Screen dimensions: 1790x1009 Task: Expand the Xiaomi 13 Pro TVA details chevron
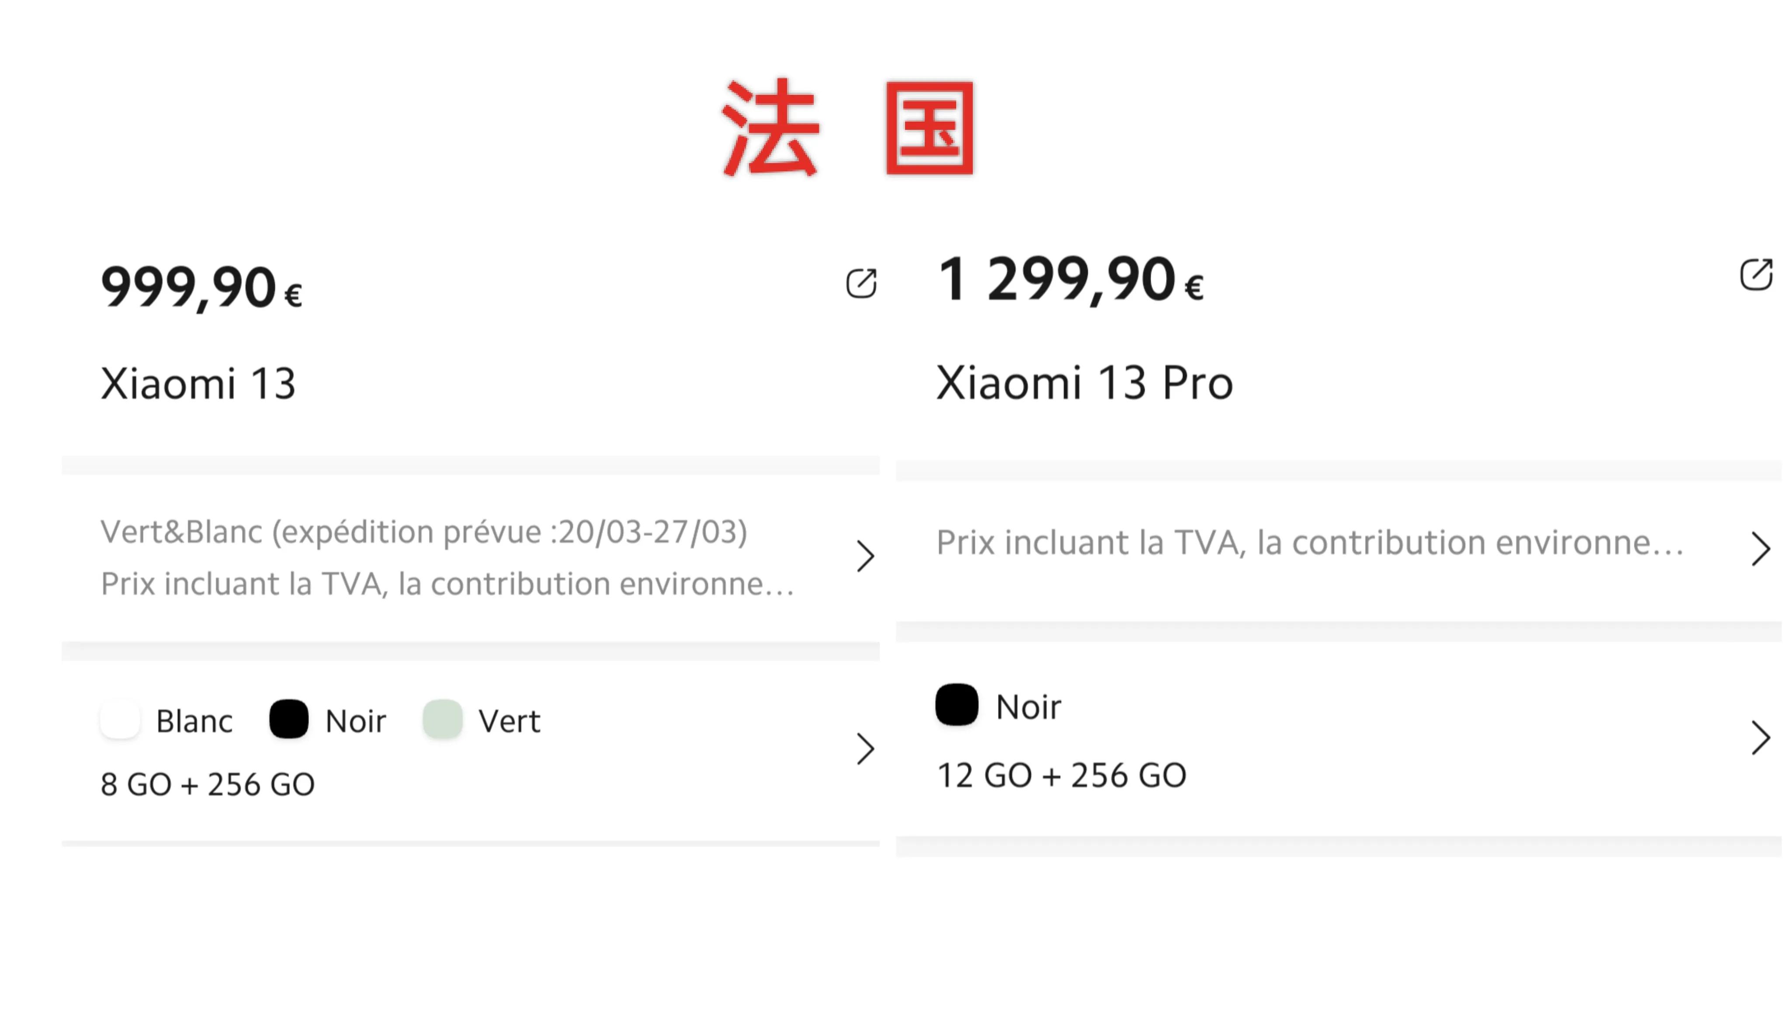[1762, 548]
